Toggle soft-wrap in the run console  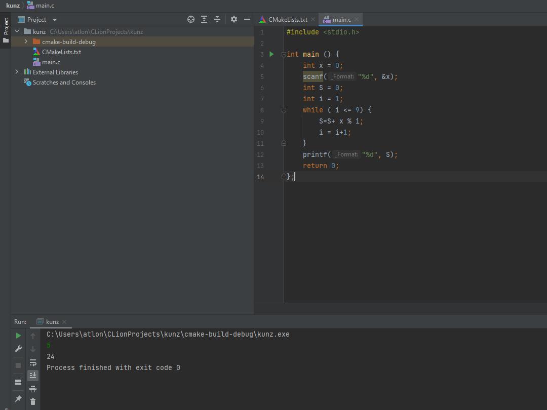coord(33,362)
